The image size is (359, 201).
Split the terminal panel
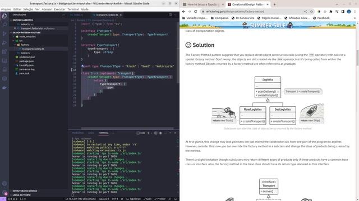(x=156, y=133)
